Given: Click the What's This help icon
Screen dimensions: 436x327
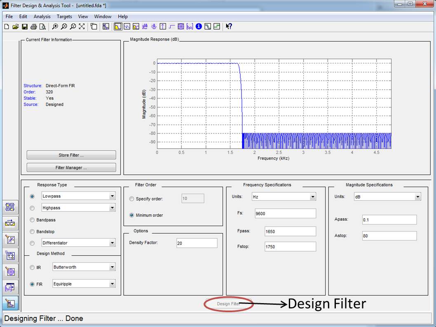Looking at the screenshot, I should point(229,26).
